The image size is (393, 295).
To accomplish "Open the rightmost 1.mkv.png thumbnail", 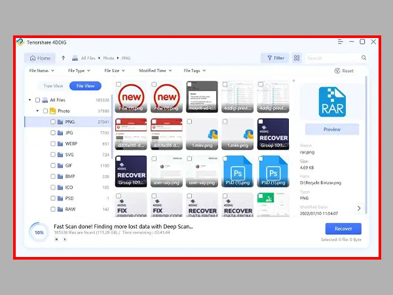I will pyautogui.click(x=238, y=134).
